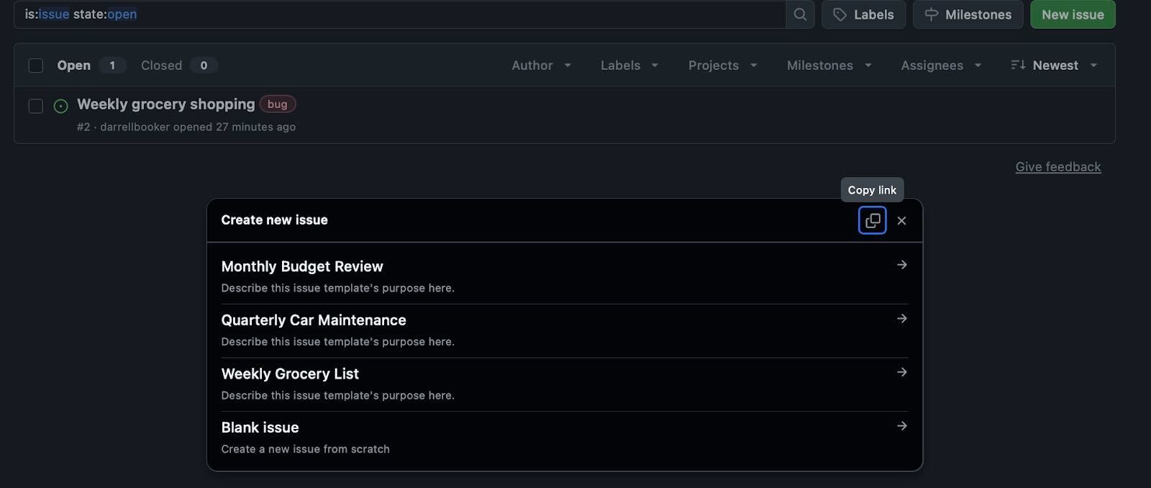1151x488 pixels.
Task: Click arrow icon for Monthly Budget Review
Action: pos(901,265)
